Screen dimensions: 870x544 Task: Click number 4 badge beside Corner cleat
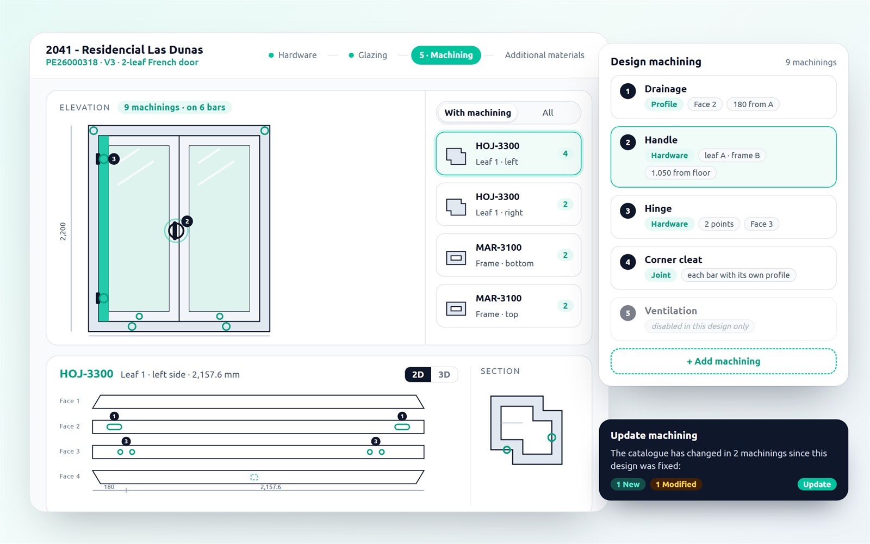pos(627,262)
